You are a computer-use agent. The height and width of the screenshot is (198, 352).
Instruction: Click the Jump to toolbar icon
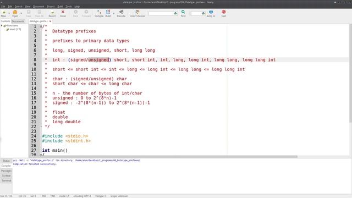[x=211, y=13]
